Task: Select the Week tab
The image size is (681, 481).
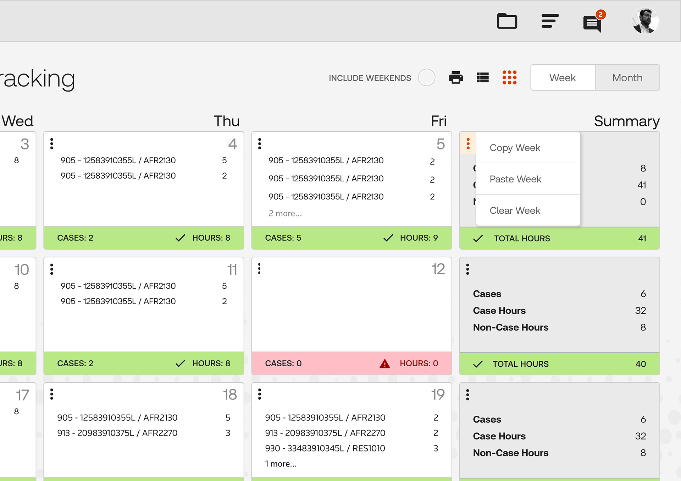Action: coord(563,77)
